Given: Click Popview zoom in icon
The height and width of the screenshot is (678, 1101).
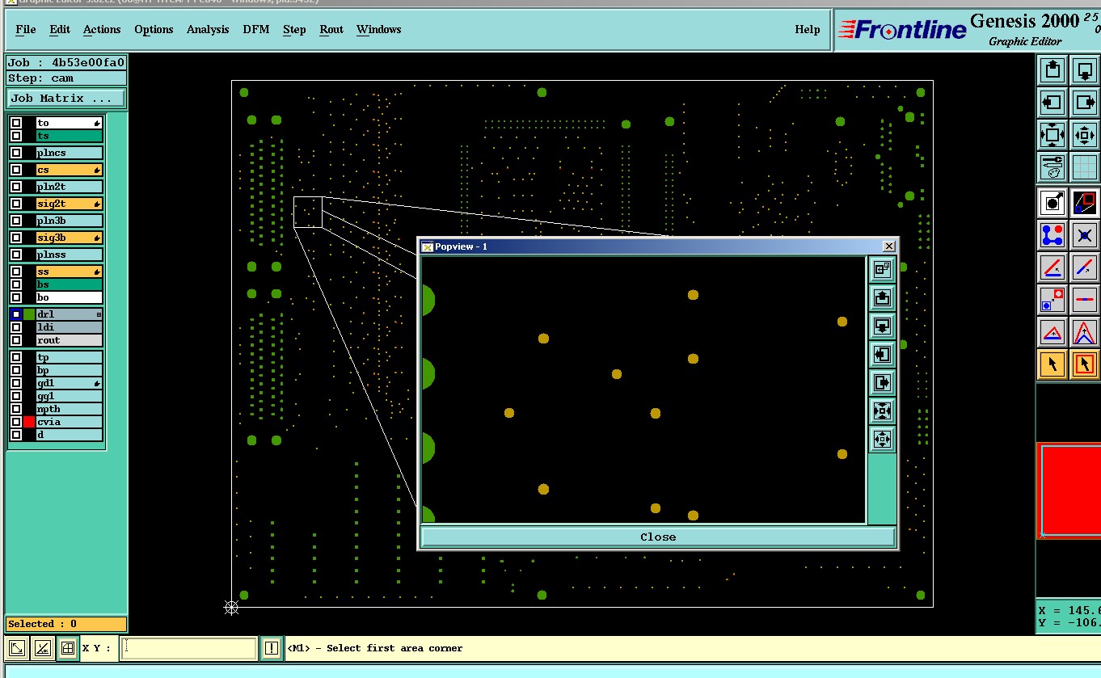Looking at the screenshot, I should pos(882,411).
